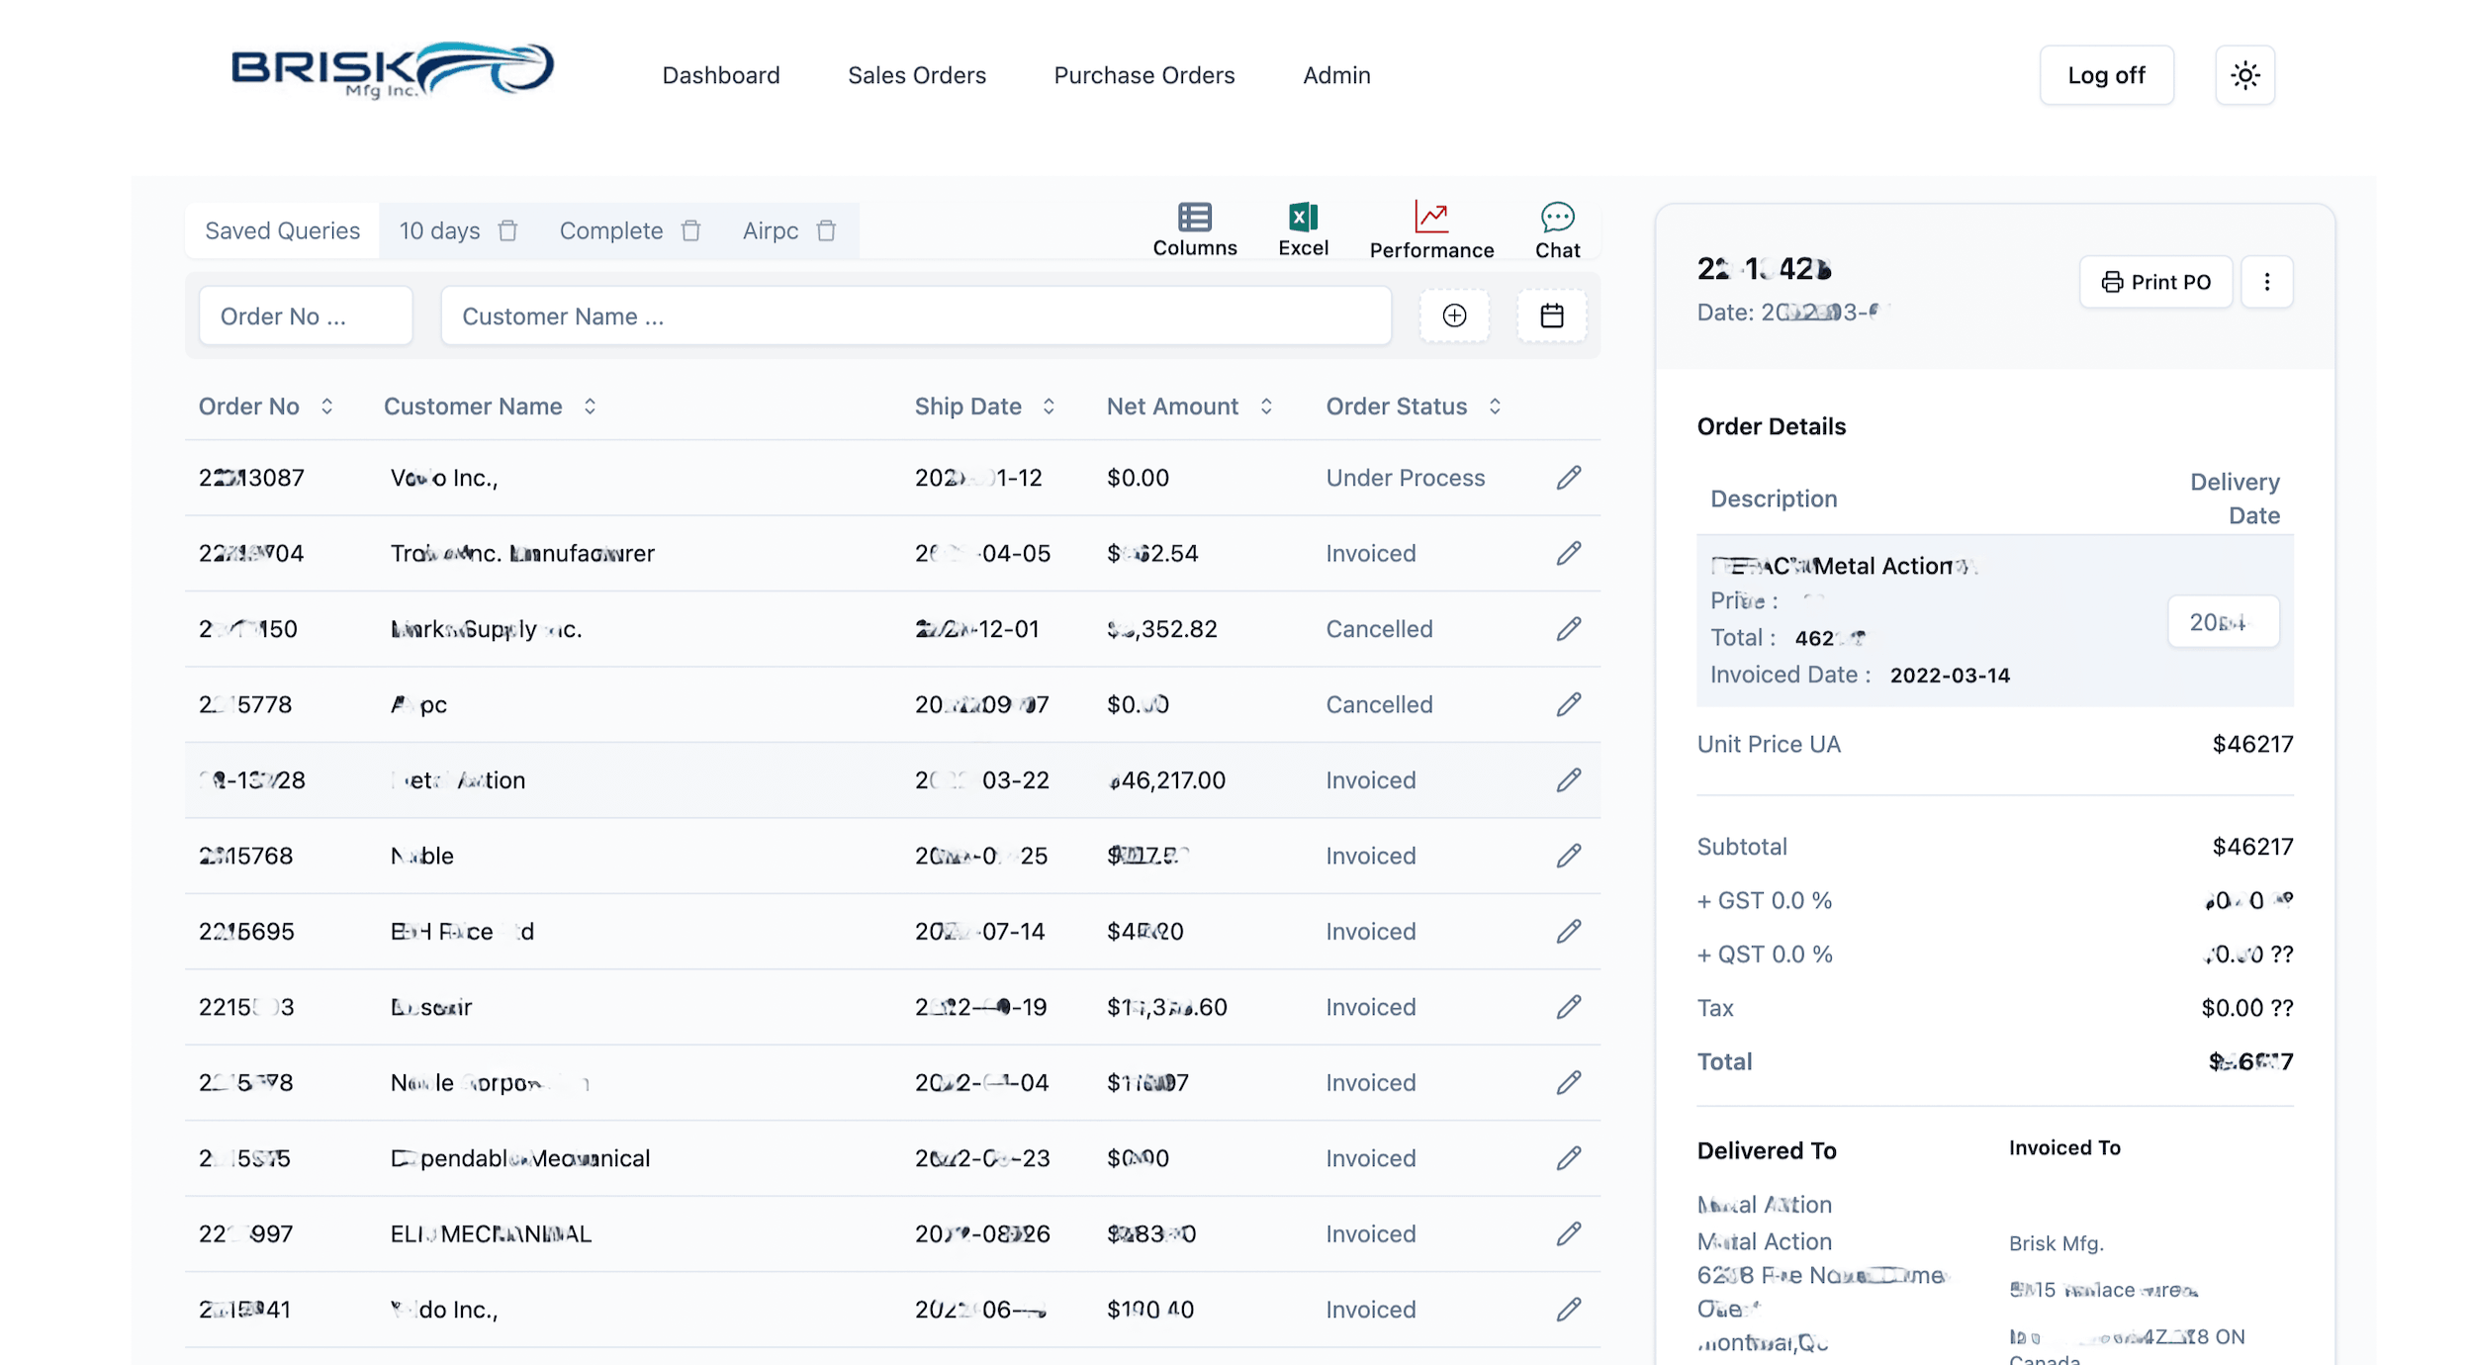2469x1365 pixels.
Task: Open the Admin menu
Action: tap(1335, 75)
